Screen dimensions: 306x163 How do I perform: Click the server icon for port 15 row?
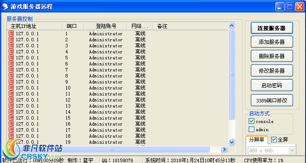(x=11, y=118)
